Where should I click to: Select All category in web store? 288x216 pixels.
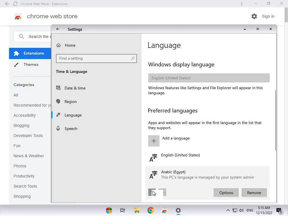click(x=16, y=95)
